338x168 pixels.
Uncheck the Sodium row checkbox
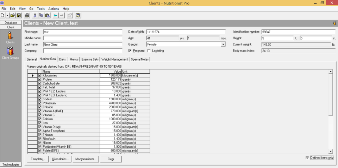tap(39, 99)
